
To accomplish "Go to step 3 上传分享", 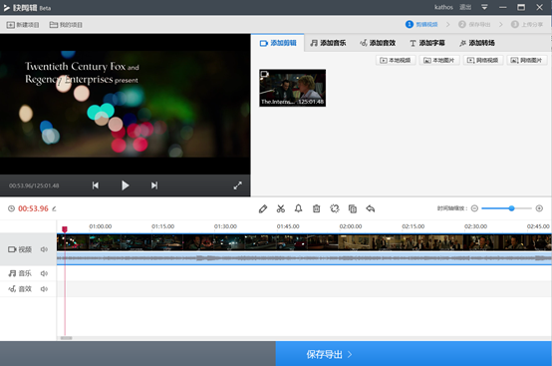I will (x=527, y=24).
